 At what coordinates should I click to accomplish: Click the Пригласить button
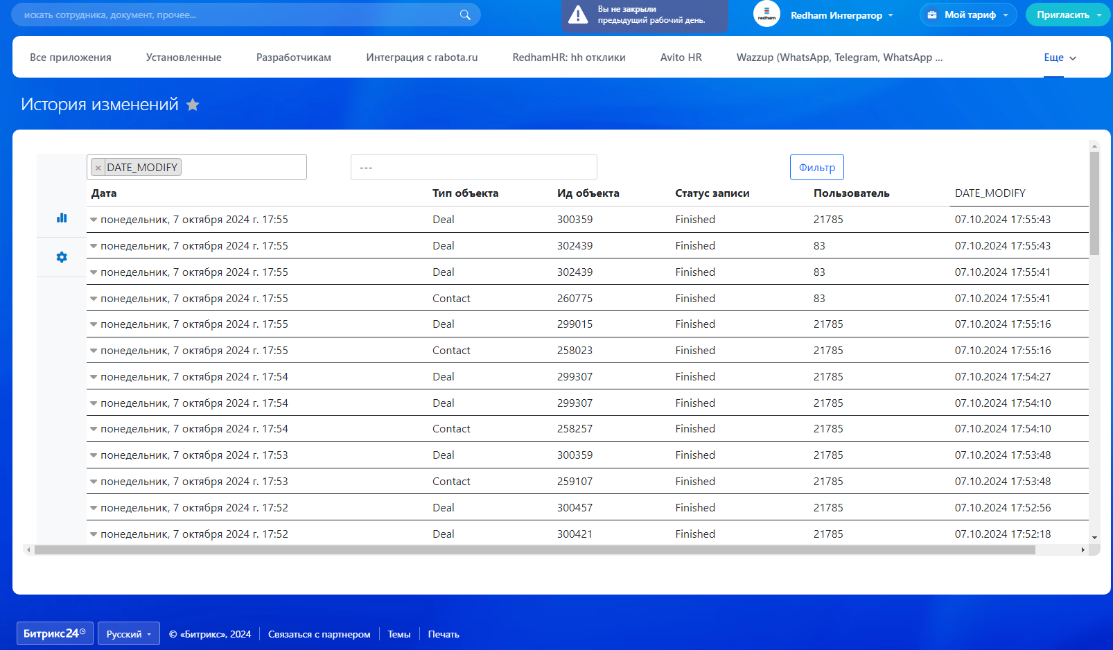coord(1062,15)
